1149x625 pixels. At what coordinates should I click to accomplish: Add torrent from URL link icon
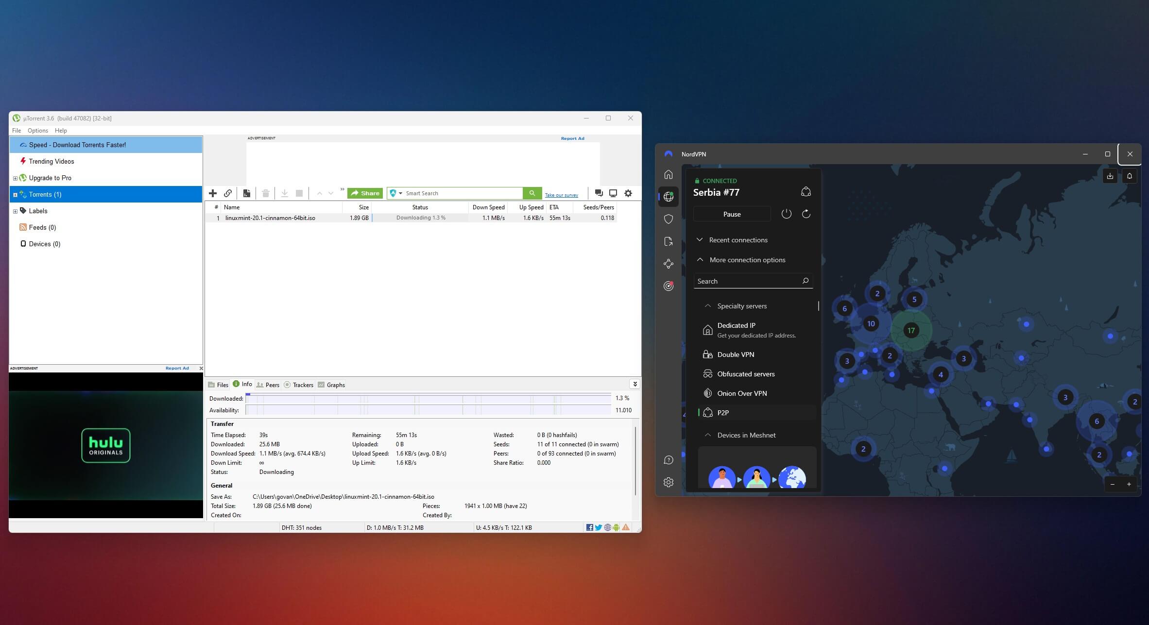[x=228, y=193]
